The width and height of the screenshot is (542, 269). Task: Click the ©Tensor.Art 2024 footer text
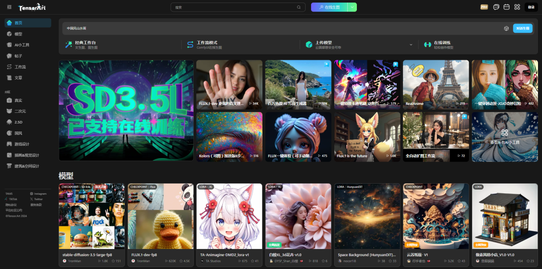pos(16,216)
